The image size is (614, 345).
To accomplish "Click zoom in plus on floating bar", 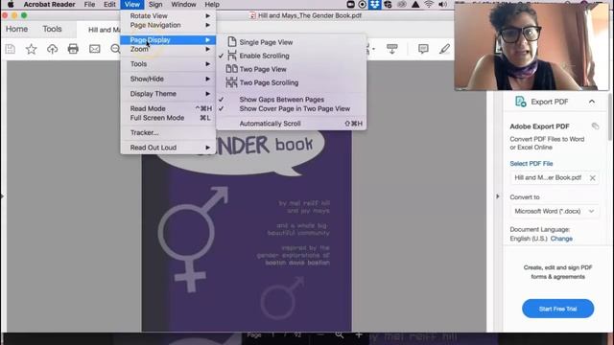I will click(x=359, y=335).
